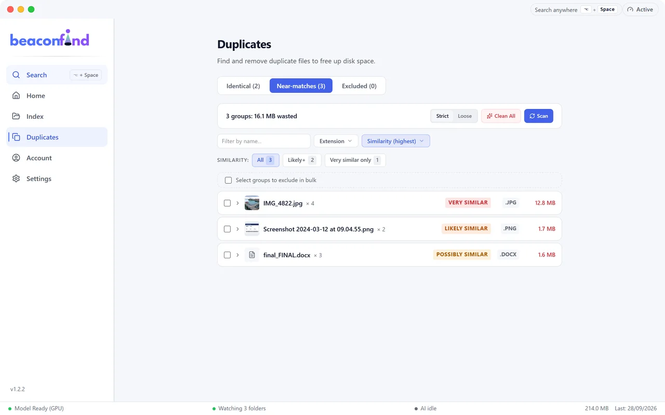The height and width of the screenshot is (415, 665).
Task: Filter by Very similar only 1
Action: point(355,160)
